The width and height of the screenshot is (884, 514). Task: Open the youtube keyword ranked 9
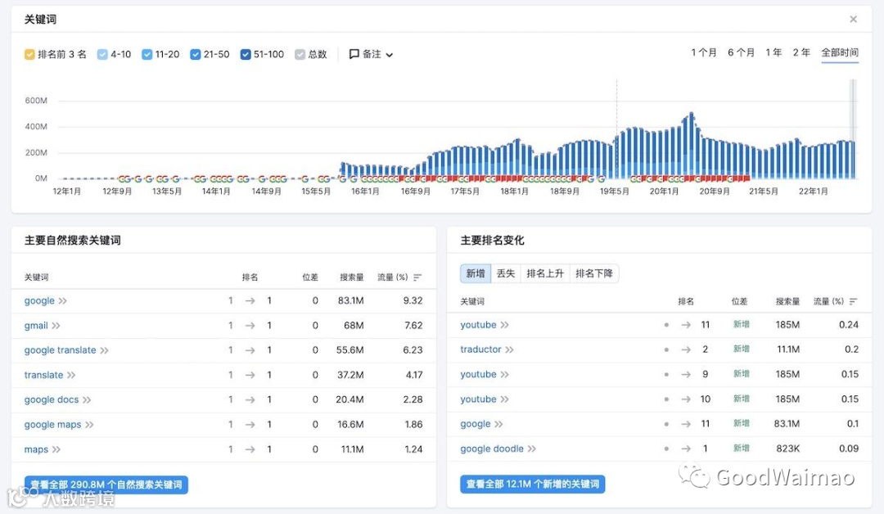tap(478, 375)
